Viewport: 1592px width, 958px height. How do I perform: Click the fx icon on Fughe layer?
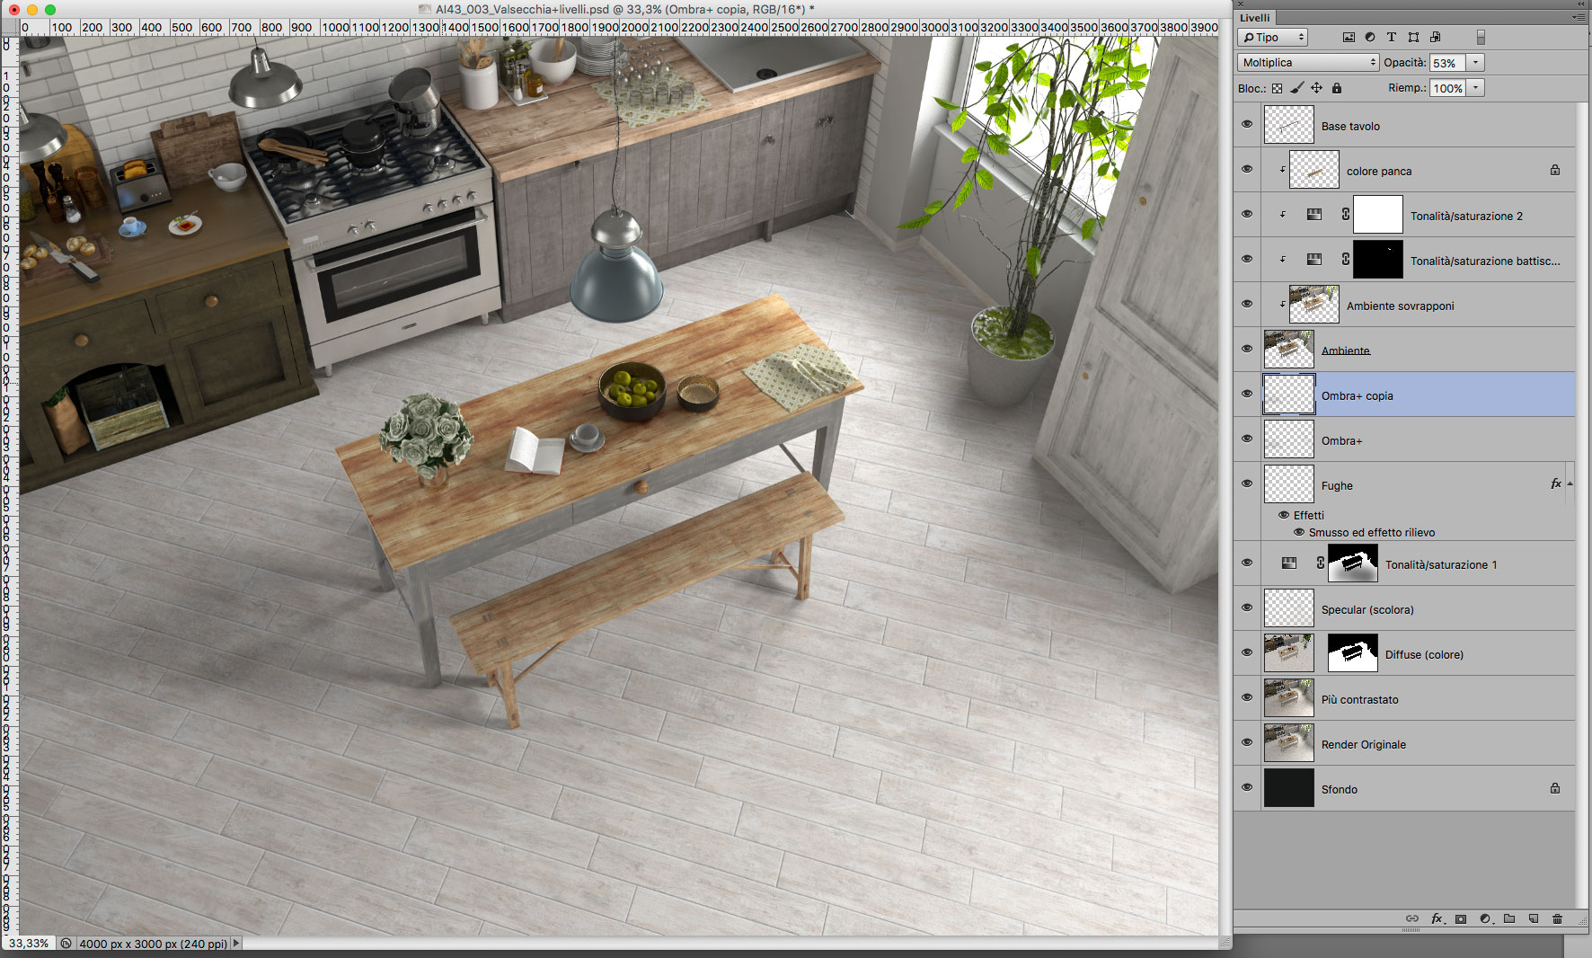(1556, 484)
